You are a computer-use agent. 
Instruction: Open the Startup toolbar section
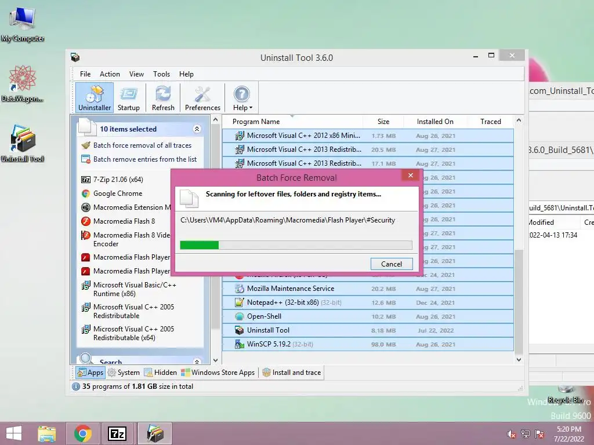128,97
